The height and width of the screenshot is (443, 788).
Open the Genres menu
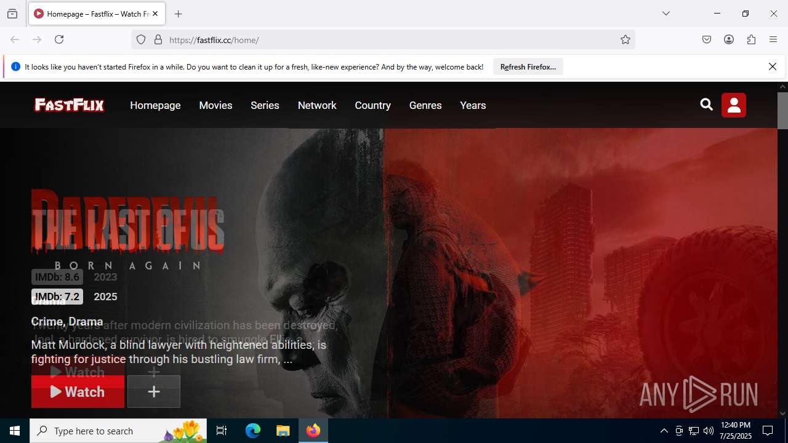[425, 105]
